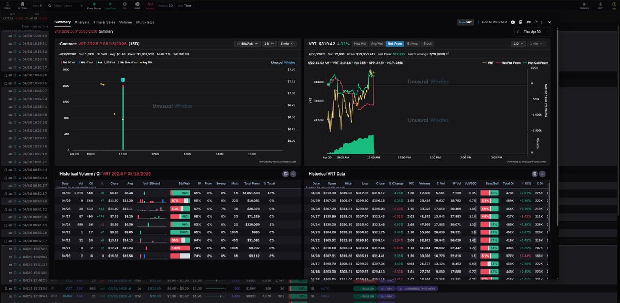Focus the Filter Tickers search field
The image size is (620, 303).
65,6
